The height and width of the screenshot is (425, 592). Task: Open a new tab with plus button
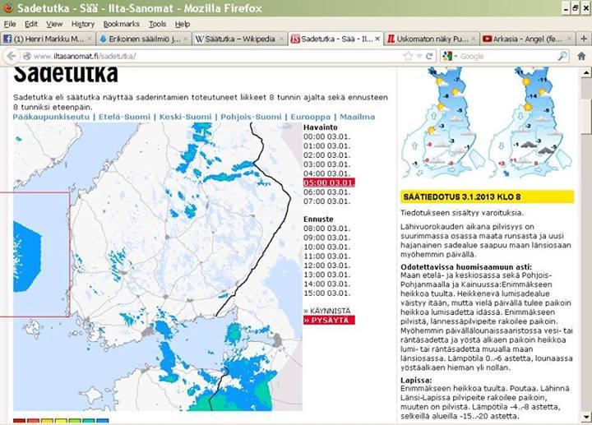[x=584, y=39]
